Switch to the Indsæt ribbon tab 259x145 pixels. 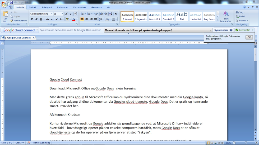33,7
